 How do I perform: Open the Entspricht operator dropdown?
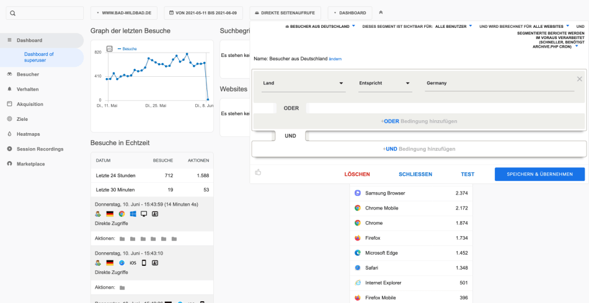385,84
